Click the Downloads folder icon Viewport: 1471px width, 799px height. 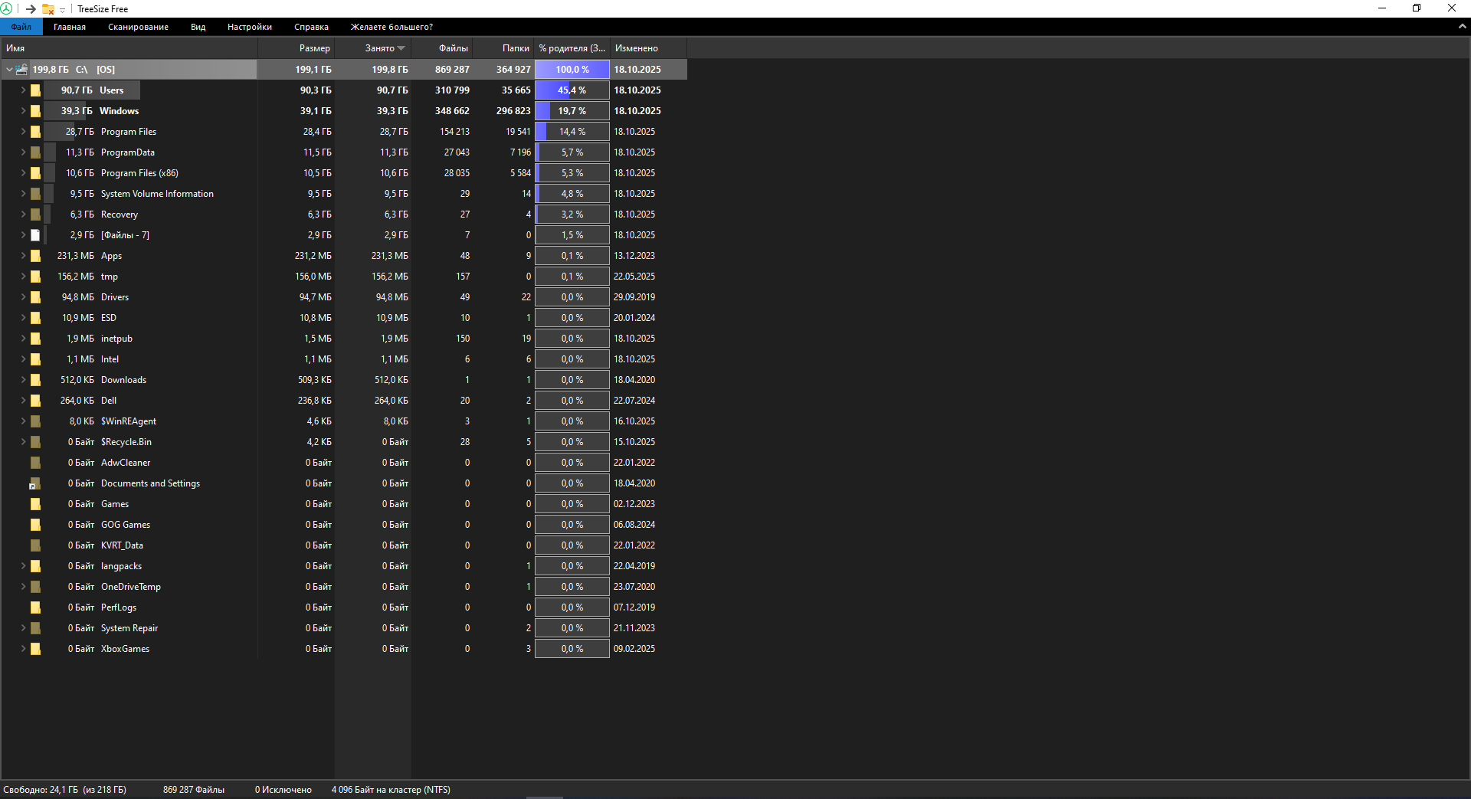point(35,380)
